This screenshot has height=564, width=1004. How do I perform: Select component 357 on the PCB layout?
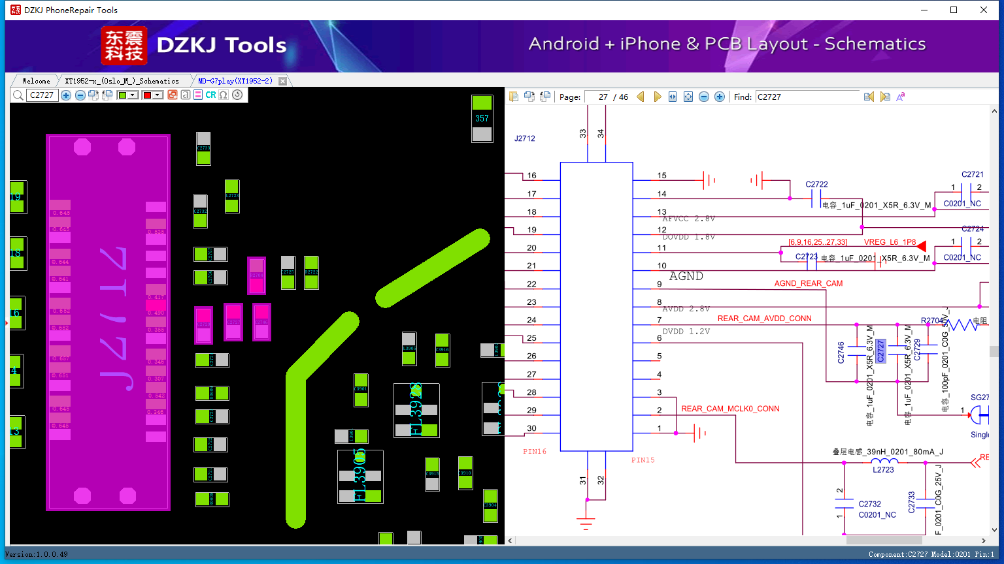click(x=482, y=118)
